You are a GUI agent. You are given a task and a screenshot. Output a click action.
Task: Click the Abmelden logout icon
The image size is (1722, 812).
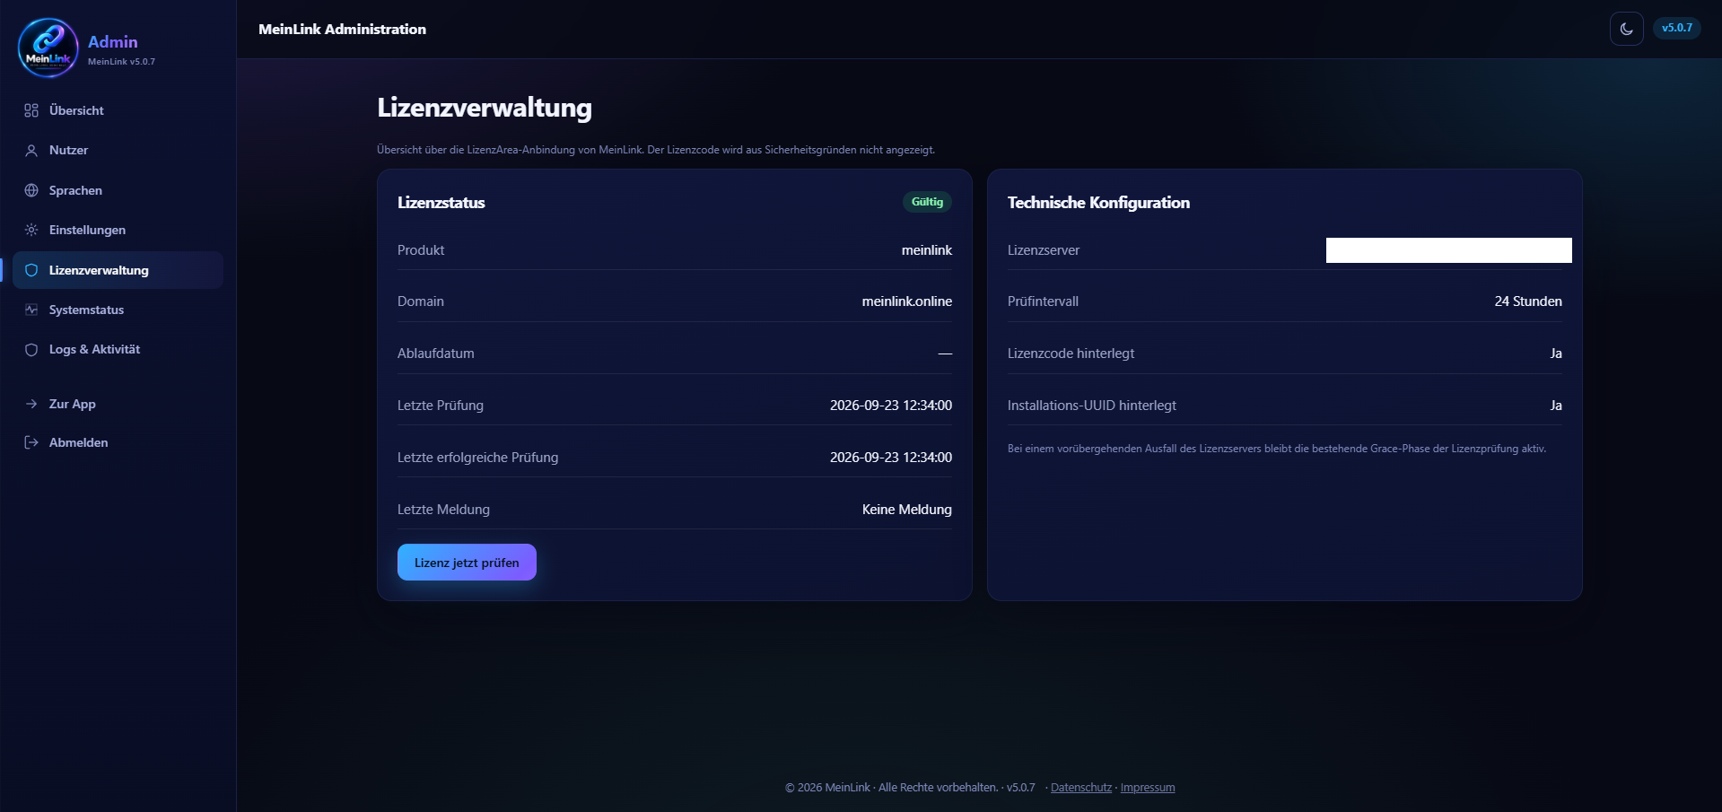click(x=31, y=442)
